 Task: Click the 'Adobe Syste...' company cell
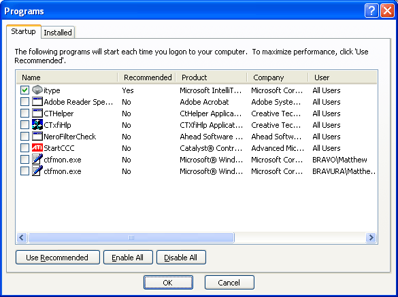pos(276,102)
